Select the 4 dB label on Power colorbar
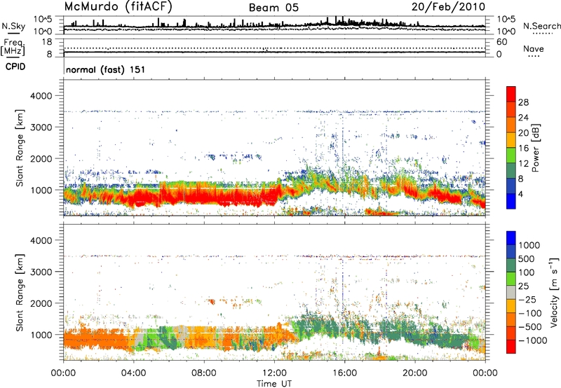Image resolution: width=561 pixels, height=388 pixels. point(520,194)
